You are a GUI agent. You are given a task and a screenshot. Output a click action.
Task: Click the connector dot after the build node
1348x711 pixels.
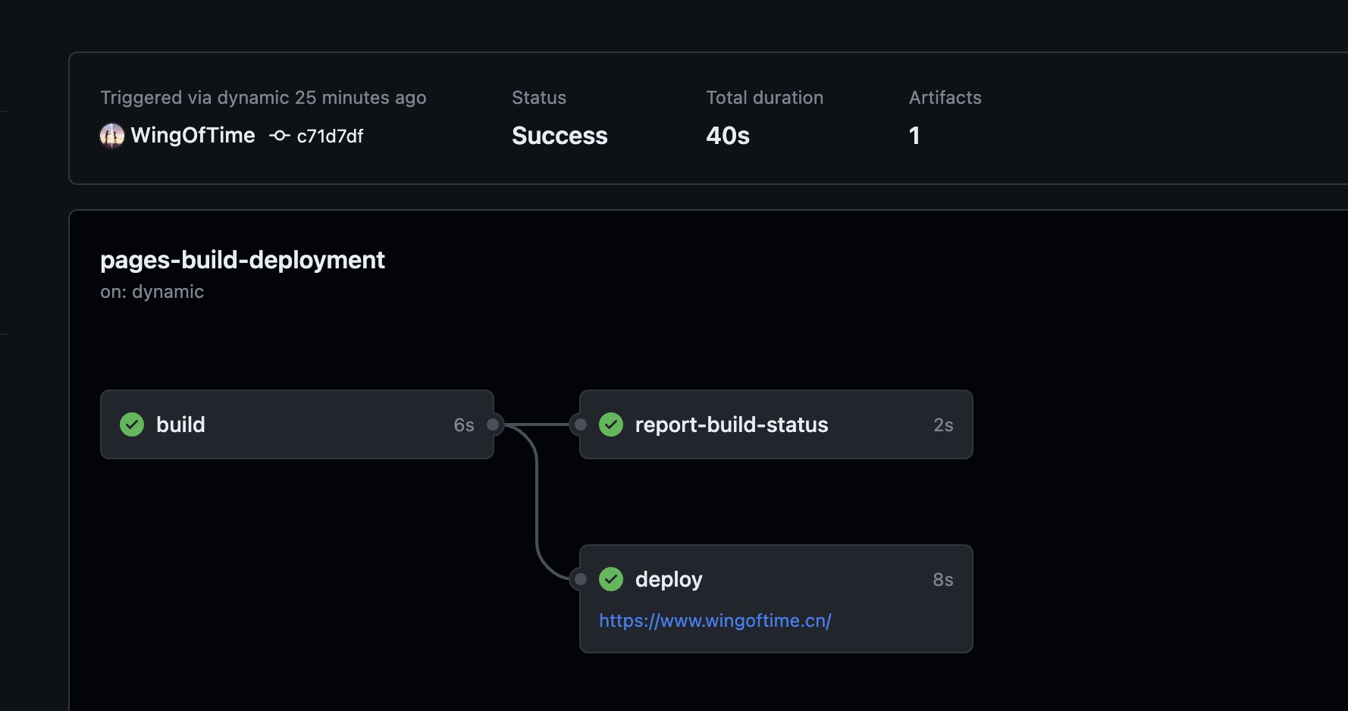494,424
